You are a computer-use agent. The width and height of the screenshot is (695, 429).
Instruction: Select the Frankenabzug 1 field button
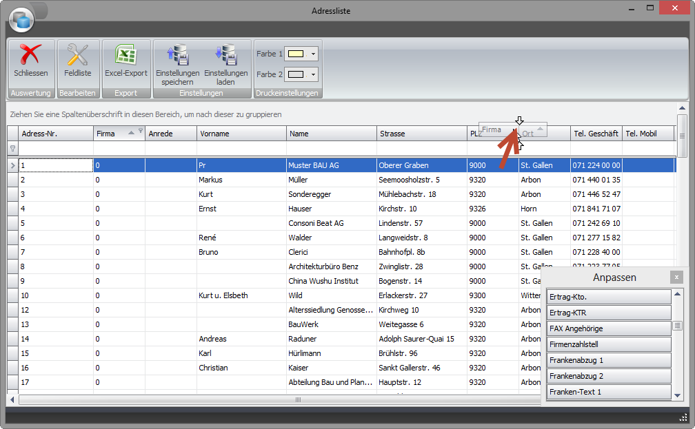click(x=608, y=360)
